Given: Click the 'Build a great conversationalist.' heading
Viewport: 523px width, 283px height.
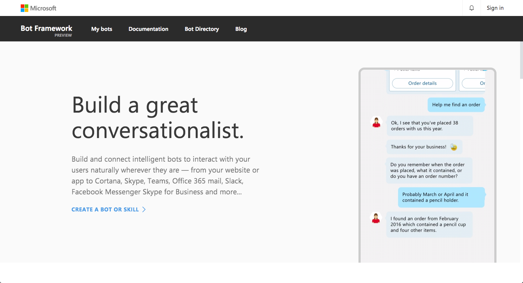Looking at the screenshot, I should 158,118.
